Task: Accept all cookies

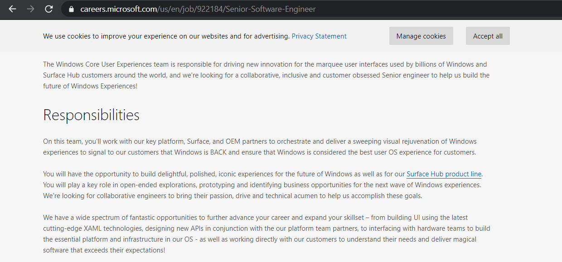Action: (488, 36)
